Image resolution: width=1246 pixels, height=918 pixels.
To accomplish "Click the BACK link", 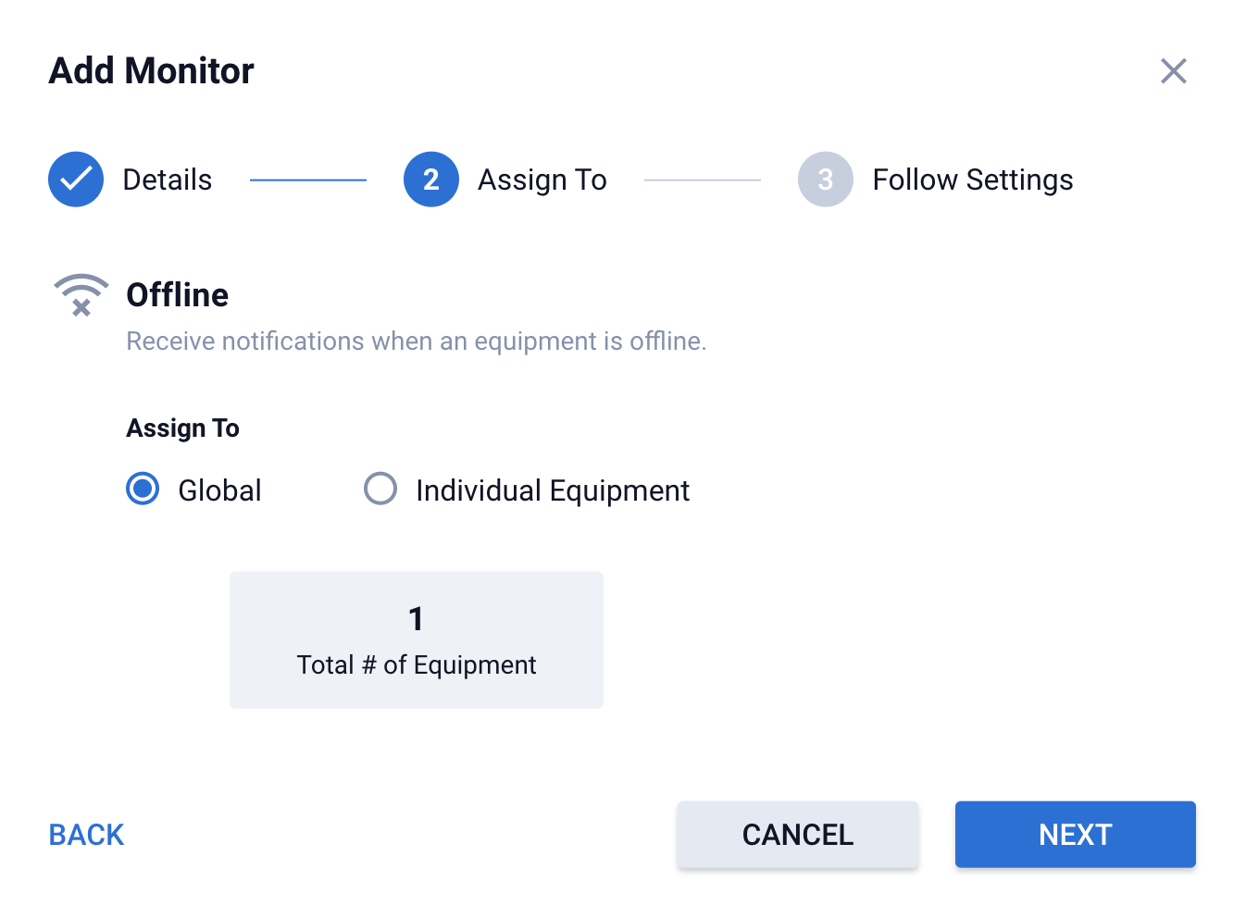I will pyautogui.click(x=86, y=835).
